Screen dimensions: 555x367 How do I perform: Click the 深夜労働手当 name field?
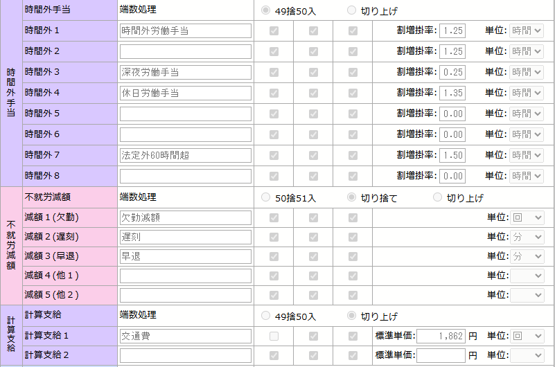pos(185,73)
